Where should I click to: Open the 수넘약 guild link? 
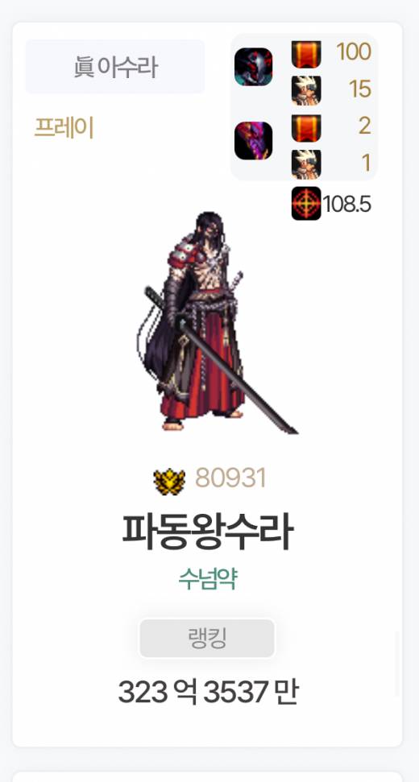[208, 579]
